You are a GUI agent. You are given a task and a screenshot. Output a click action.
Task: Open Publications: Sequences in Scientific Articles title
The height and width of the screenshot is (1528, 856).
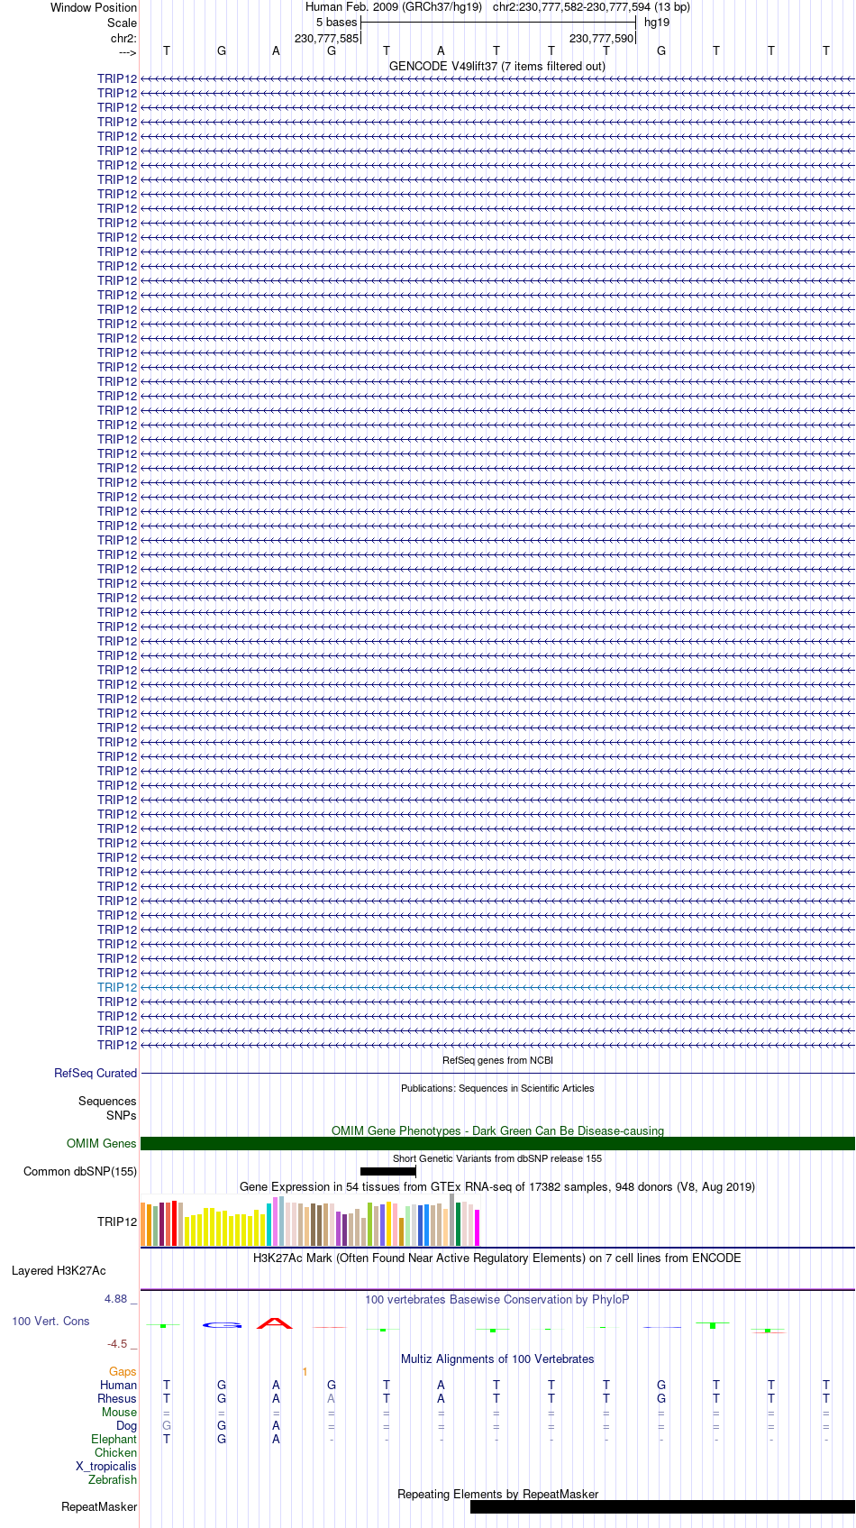click(497, 1088)
